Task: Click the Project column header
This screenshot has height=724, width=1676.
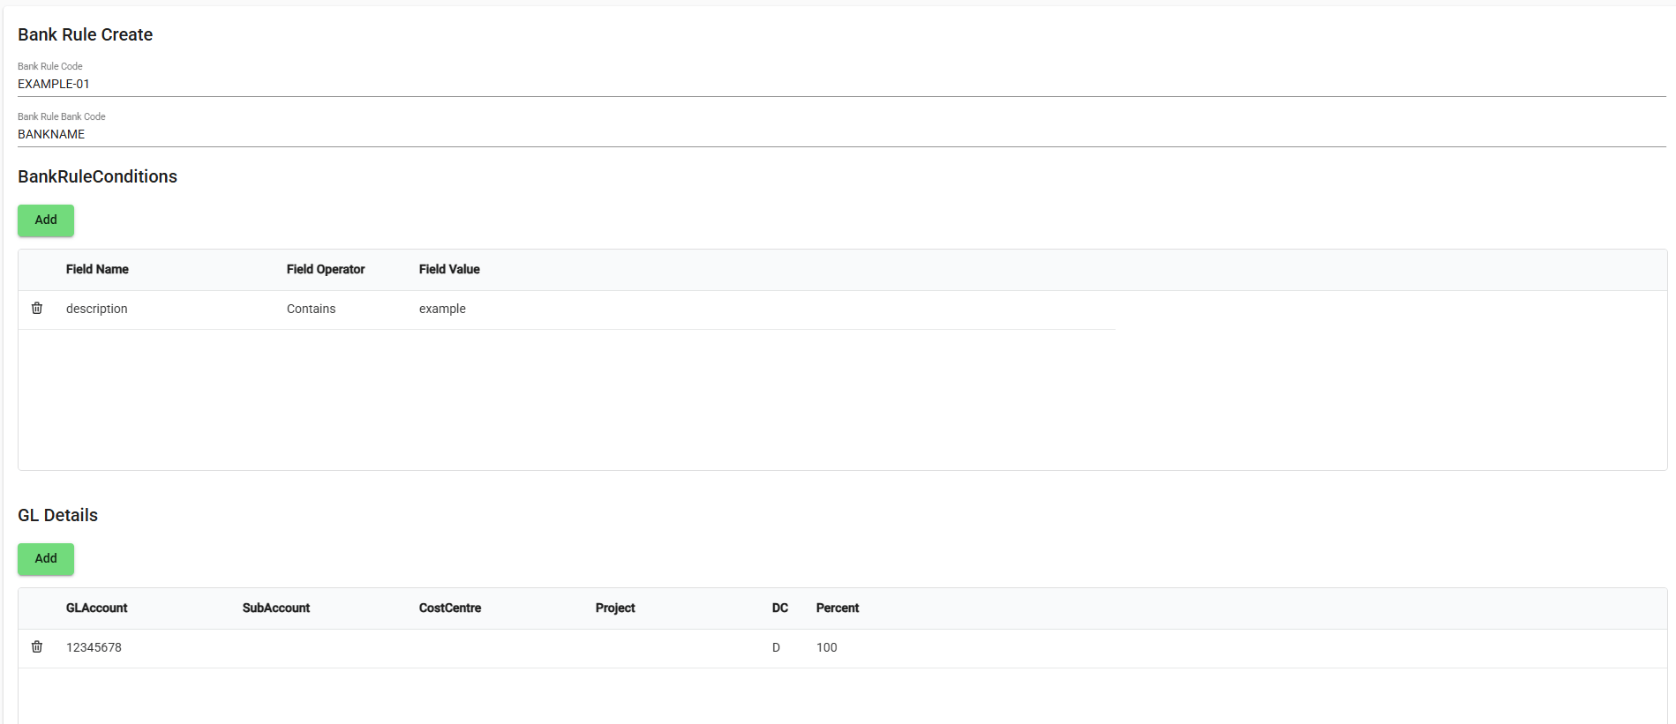Action: point(615,608)
